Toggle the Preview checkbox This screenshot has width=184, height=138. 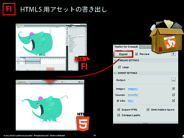pos(136,54)
